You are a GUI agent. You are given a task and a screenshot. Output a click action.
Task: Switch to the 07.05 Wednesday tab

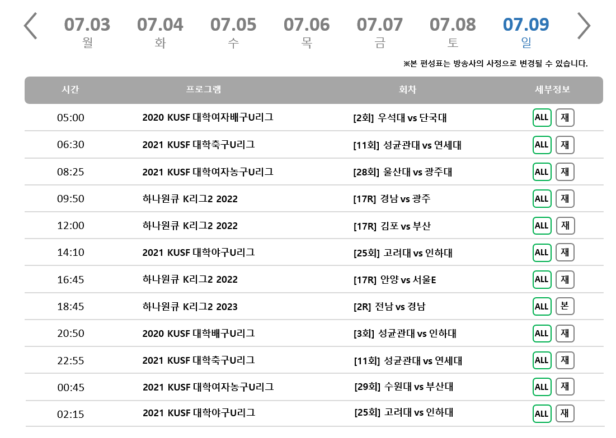233,32
